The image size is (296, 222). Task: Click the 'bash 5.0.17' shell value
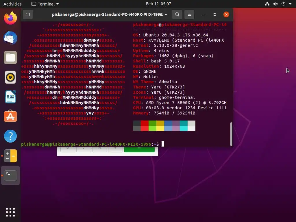click(165, 61)
